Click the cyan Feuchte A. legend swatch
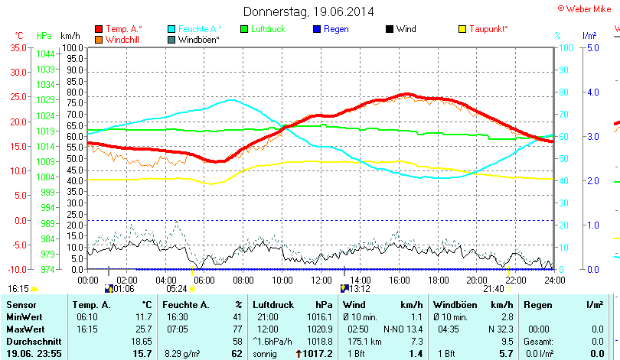 (x=171, y=29)
